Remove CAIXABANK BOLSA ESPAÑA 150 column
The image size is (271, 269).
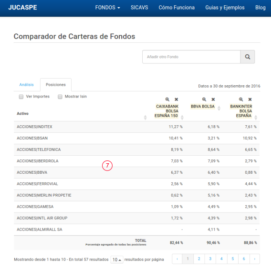coord(176,100)
